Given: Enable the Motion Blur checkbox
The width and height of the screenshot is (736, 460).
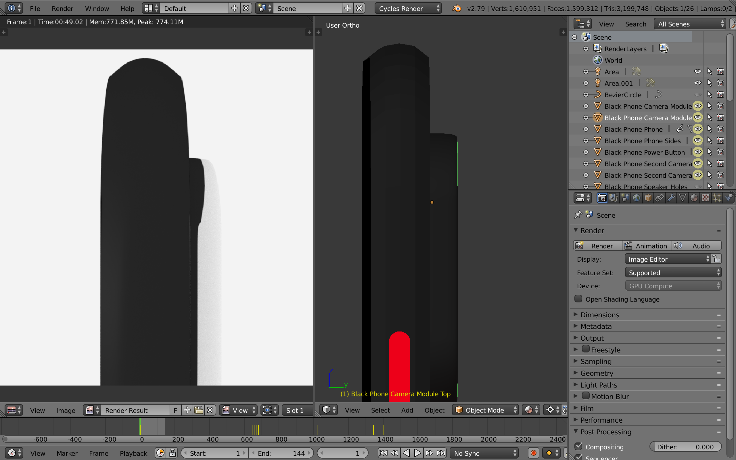Looking at the screenshot, I should pos(585,396).
